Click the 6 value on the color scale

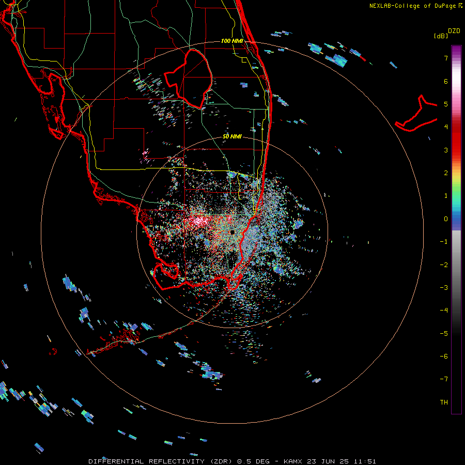(x=446, y=81)
